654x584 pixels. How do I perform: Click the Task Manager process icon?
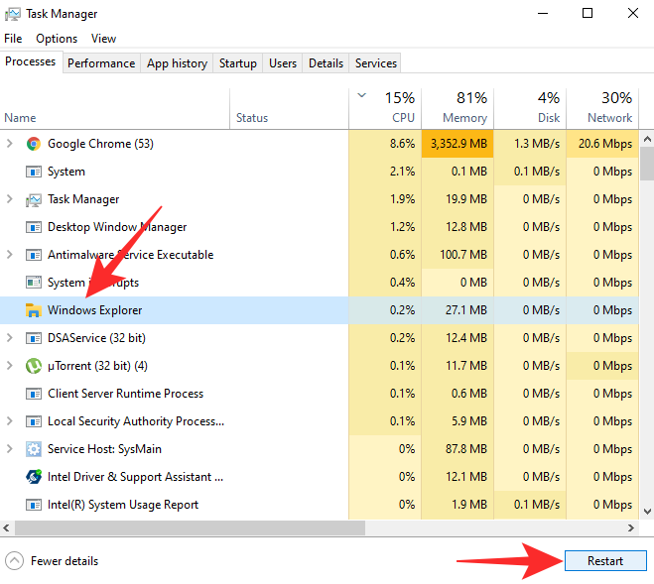click(x=33, y=199)
